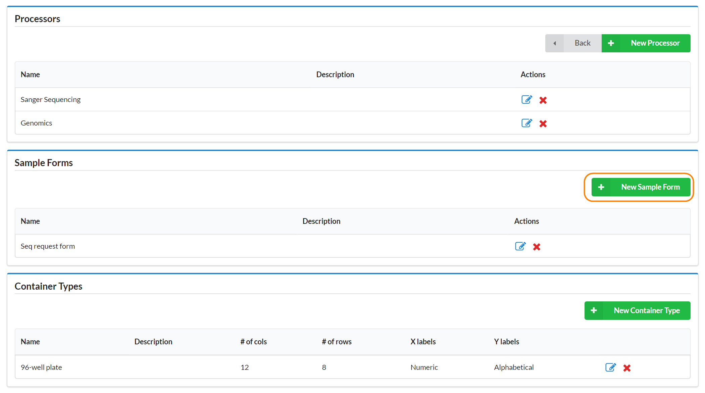Click the Processors Name column header

(30, 75)
